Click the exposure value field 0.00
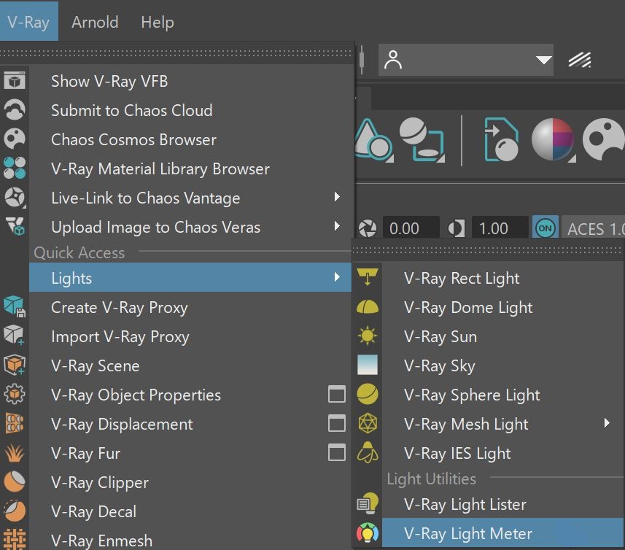Screen dimensions: 625x550 411,228
